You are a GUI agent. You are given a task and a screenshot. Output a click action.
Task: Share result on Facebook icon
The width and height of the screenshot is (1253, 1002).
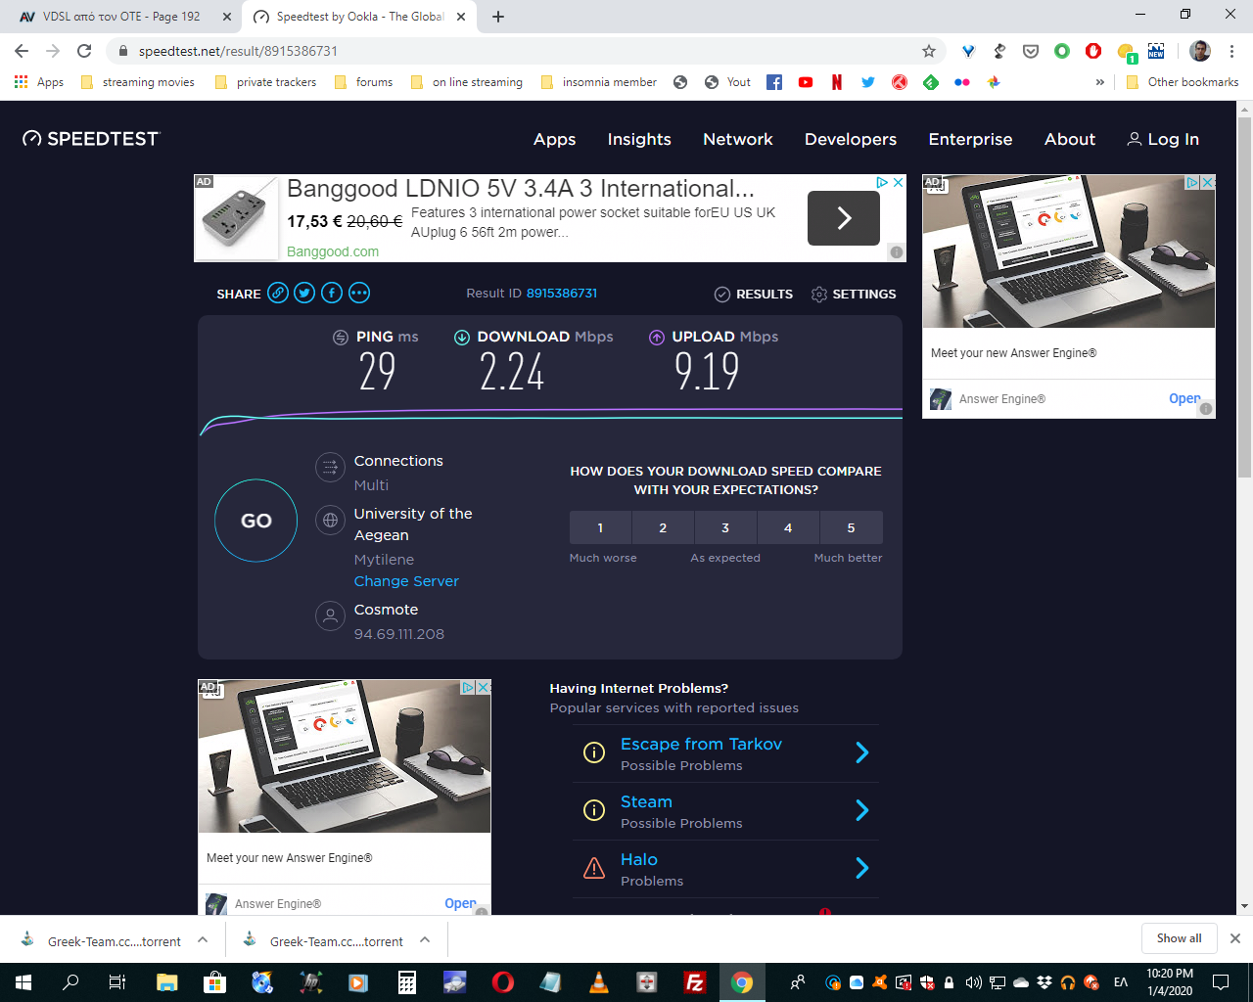[332, 293]
